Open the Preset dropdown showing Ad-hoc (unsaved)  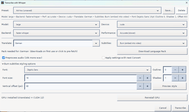pyautogui.click(x=87, y=11)
